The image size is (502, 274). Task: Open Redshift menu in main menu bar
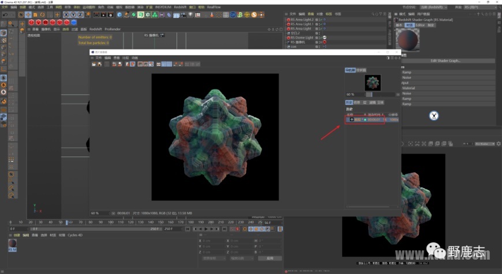pyautogui.click(x=180, y=7)
